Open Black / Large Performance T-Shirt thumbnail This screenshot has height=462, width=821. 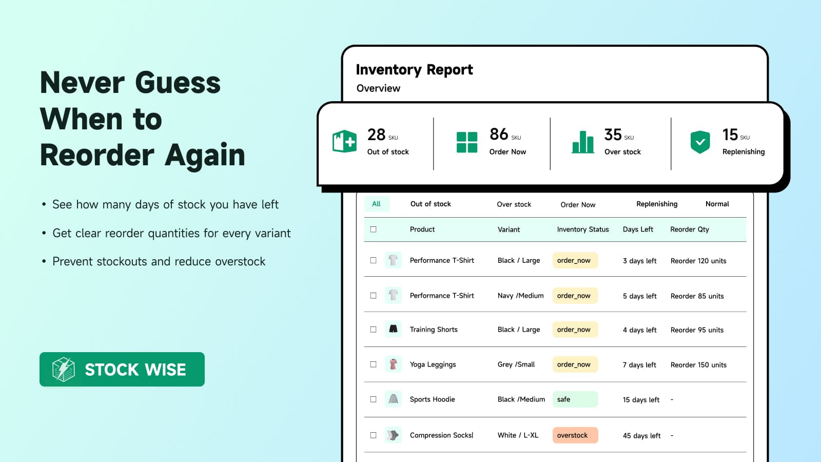[x=393, y=260]
